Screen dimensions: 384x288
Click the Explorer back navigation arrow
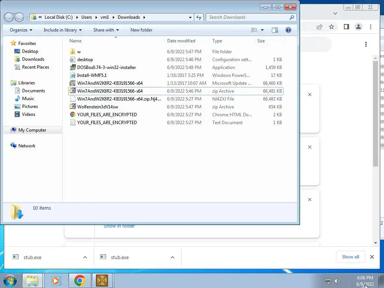coord(9,17)
